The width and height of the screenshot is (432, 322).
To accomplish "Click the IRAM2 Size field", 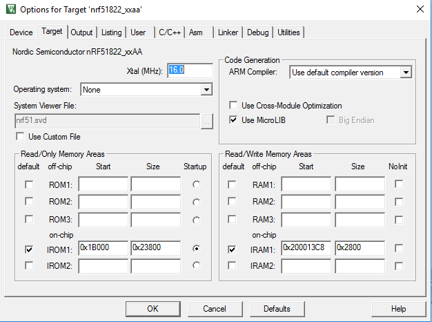I will click(360, 266).
